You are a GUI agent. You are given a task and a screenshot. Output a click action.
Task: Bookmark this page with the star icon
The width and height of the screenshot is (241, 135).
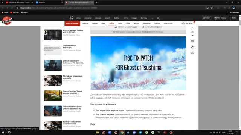tap(212, 8)
